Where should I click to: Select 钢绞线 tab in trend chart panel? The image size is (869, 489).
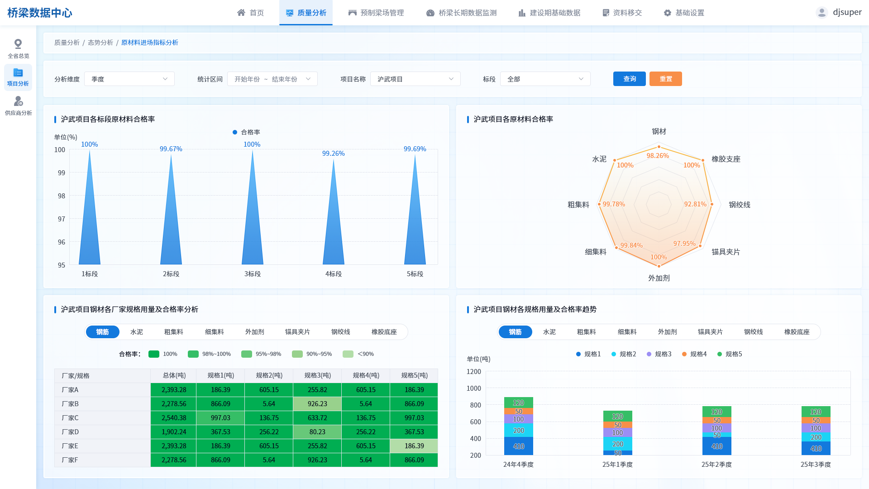click(754, 332)
